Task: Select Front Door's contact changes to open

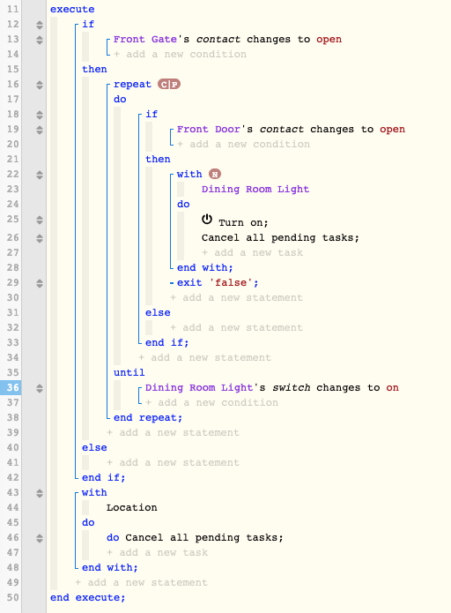Action: 291,130
